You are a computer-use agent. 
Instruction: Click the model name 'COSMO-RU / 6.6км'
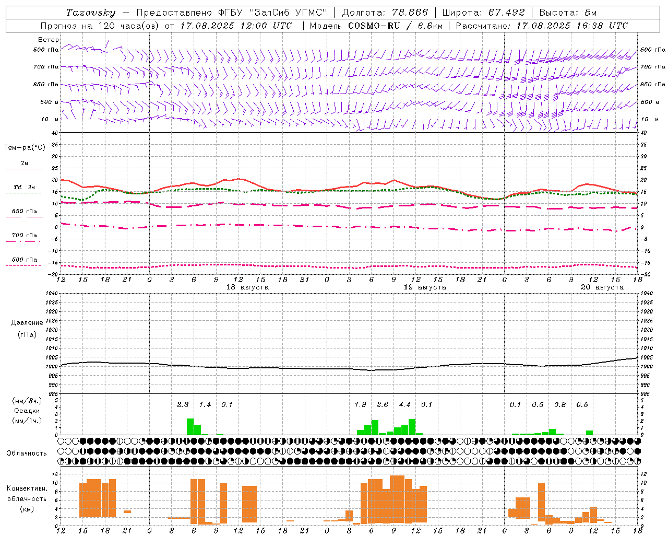tap(395, 26)
